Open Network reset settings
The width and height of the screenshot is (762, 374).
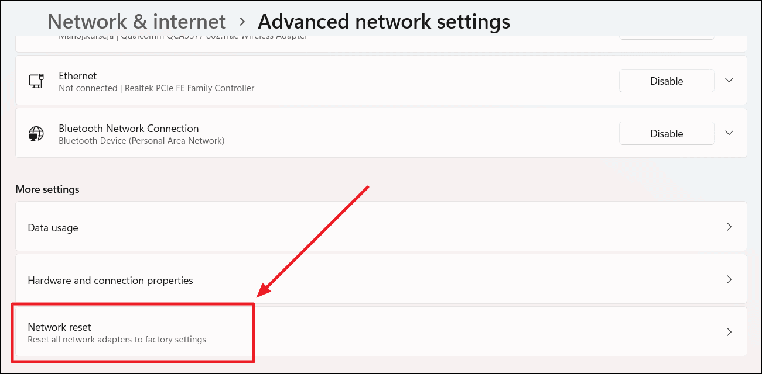pyautogui.click(x=234, y=331)
